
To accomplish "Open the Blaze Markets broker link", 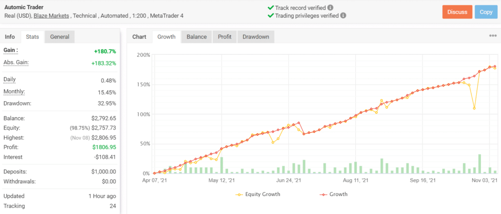I will pyautogui.click(x=52, y=16).
